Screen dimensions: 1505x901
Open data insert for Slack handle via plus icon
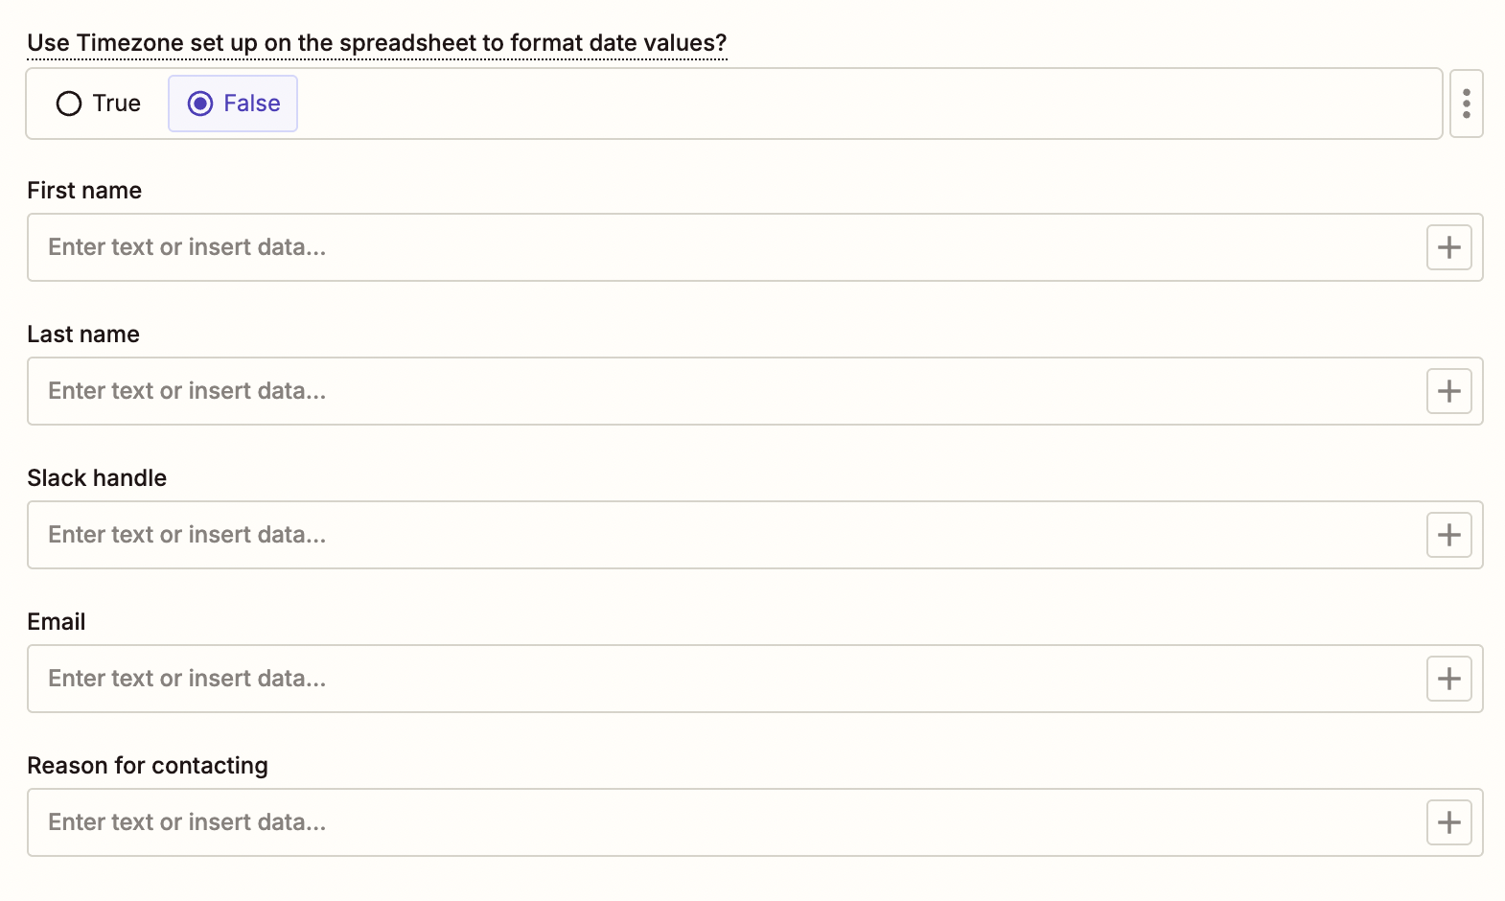click(1448, 534)
